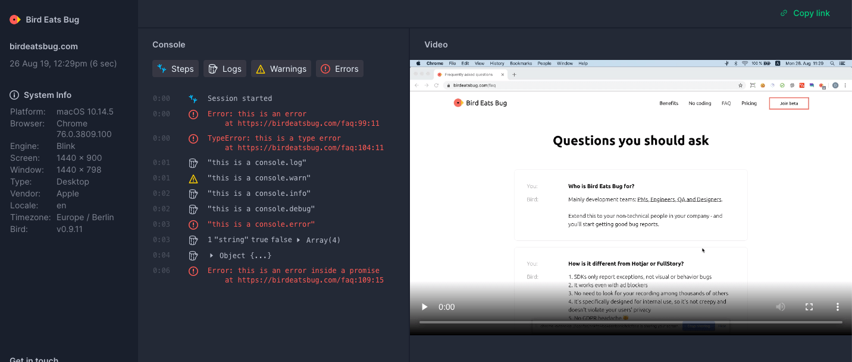Open the video more options menu
Image resolution: width=852 pixels, height=362 pixels.
pos(837,307)
